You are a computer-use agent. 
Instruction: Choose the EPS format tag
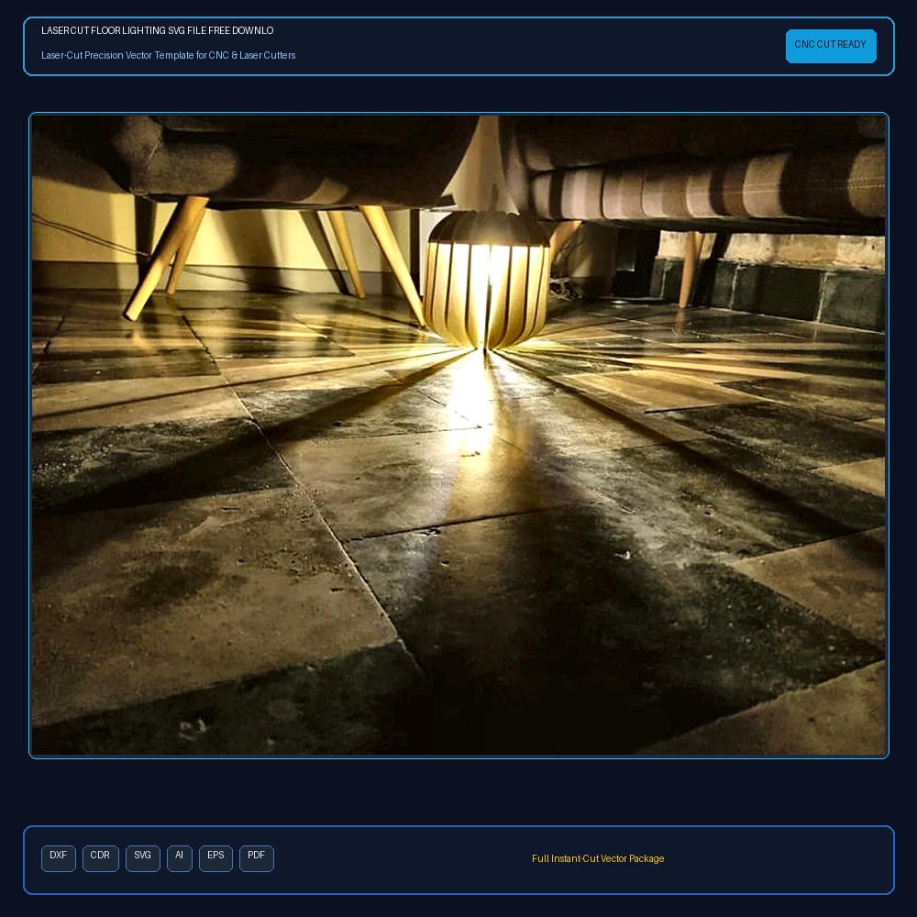(x=215, y=858)
